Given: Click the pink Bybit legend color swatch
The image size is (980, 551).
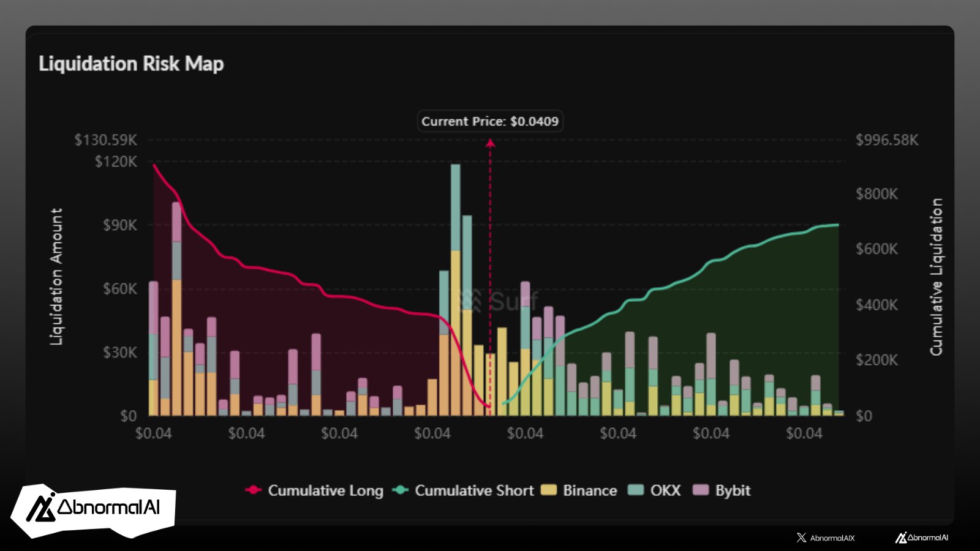Looking at the screenshot, I should click(700, 490).
